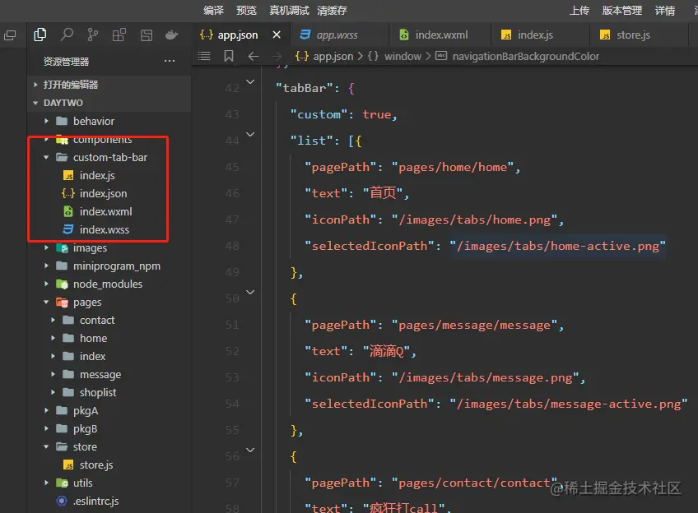Click the navigationBarBackgroundColor breadcrumb segment

coord(517,57)
